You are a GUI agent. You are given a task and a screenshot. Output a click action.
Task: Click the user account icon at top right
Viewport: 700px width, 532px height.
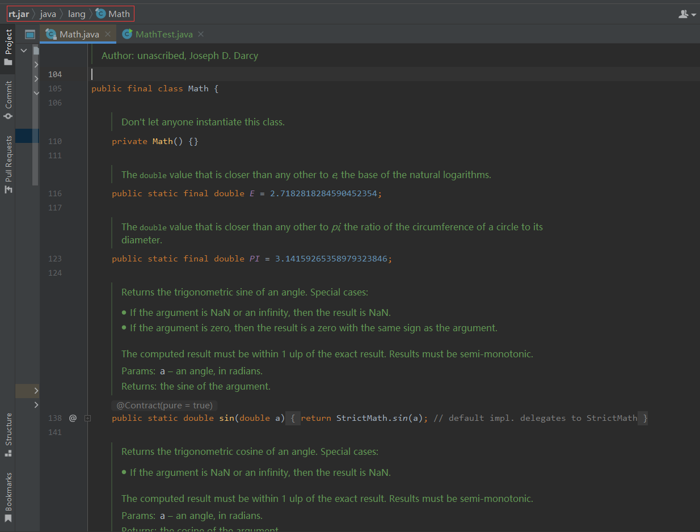pos(683,14)
